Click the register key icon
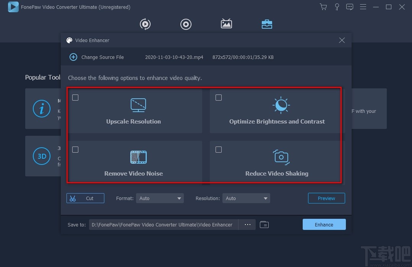The width and height of the screenshot is (412, 267). [x=337, y=7]
